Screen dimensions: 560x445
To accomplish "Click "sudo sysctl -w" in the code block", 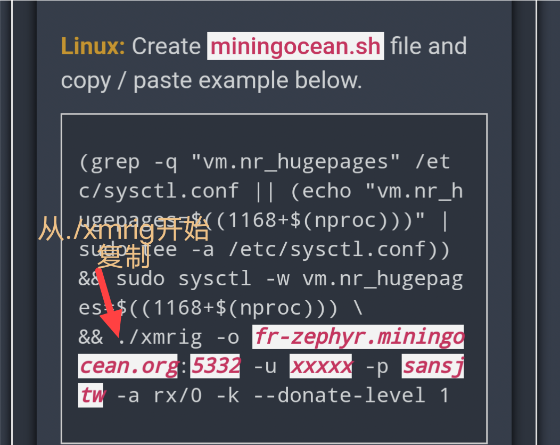I will click(x=184, y=278).
